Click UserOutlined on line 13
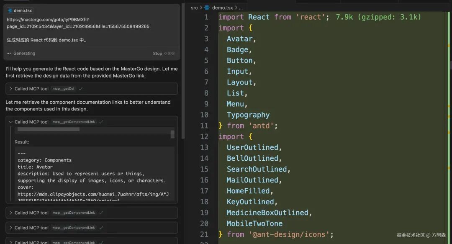The image size is (452, 244). [x=252, y=147]
